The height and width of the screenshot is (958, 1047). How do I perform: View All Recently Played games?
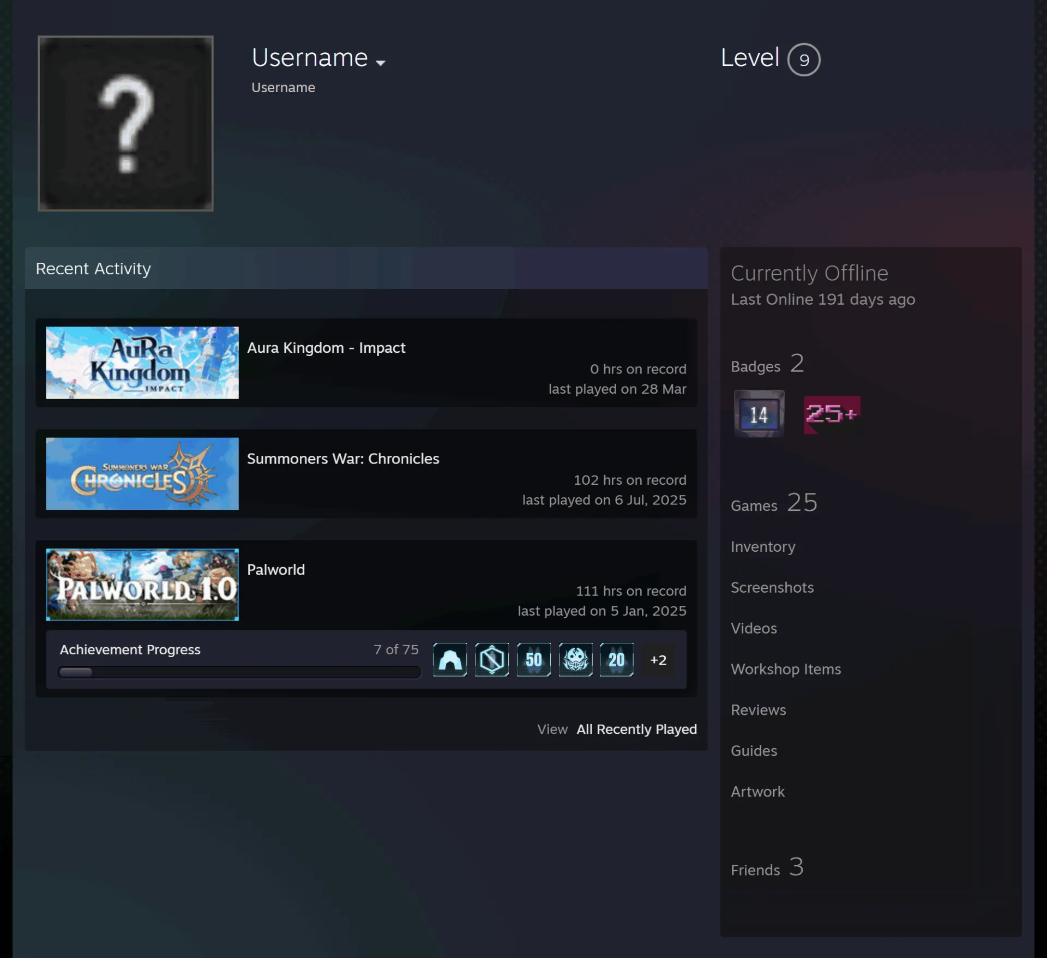coord(636,729)
